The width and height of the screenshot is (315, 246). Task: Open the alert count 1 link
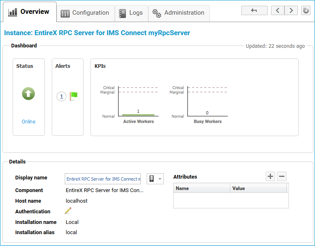pos(62,96)
